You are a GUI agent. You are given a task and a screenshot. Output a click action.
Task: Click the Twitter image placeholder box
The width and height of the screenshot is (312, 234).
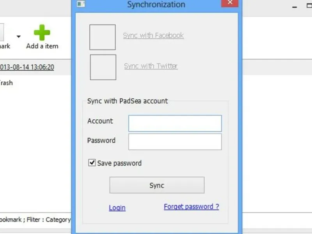tap(103, 67)
